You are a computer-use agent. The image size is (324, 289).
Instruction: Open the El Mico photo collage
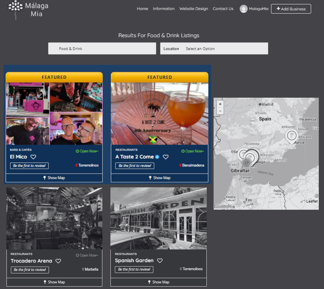point(54,114)
